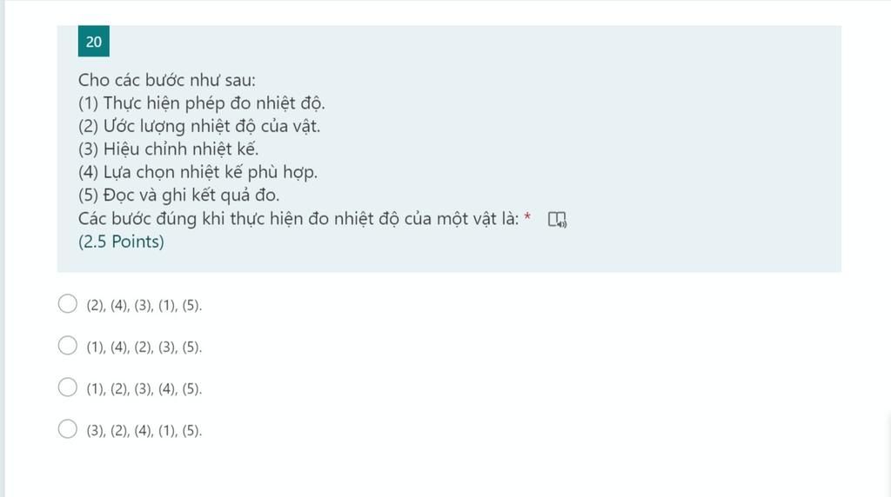Choose radio option (1), (2), (3), (4), (5)
The width and height of the screenshot is (891, 497).
coord(68,387)
